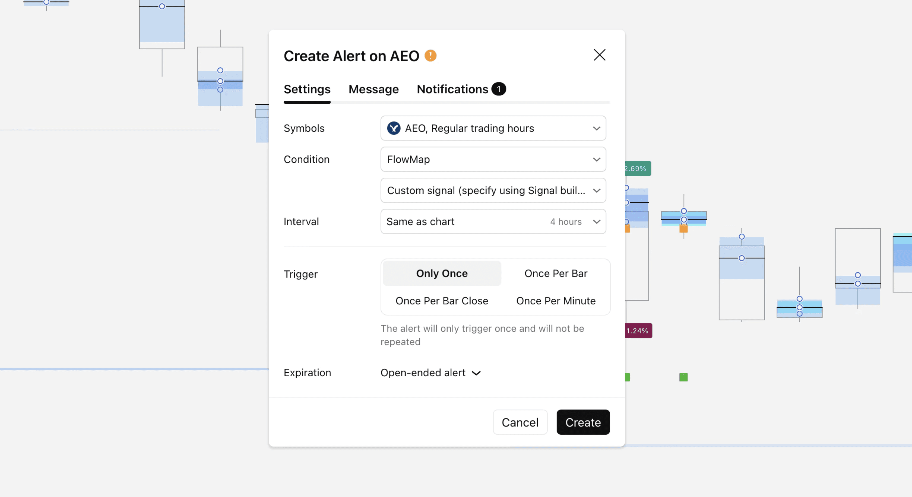Change the Open-ended alert expiration setting
This screenshot has width=912, height=497.
pyautogui.click(x=430, y=372)
